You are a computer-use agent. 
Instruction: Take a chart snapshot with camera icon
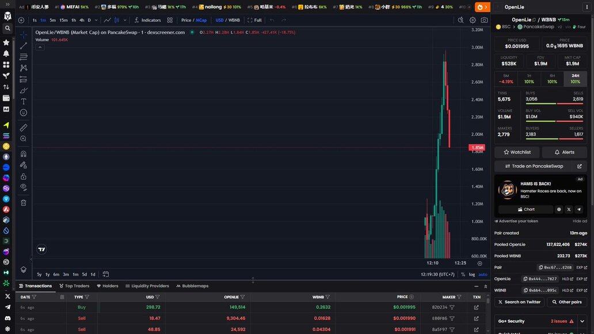(484, 20)
